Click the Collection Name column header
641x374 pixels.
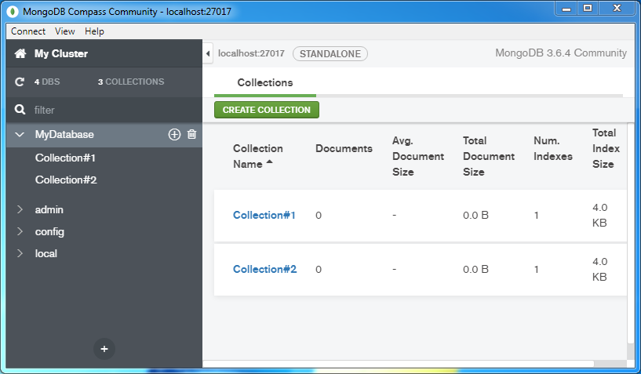coord(258,156)
